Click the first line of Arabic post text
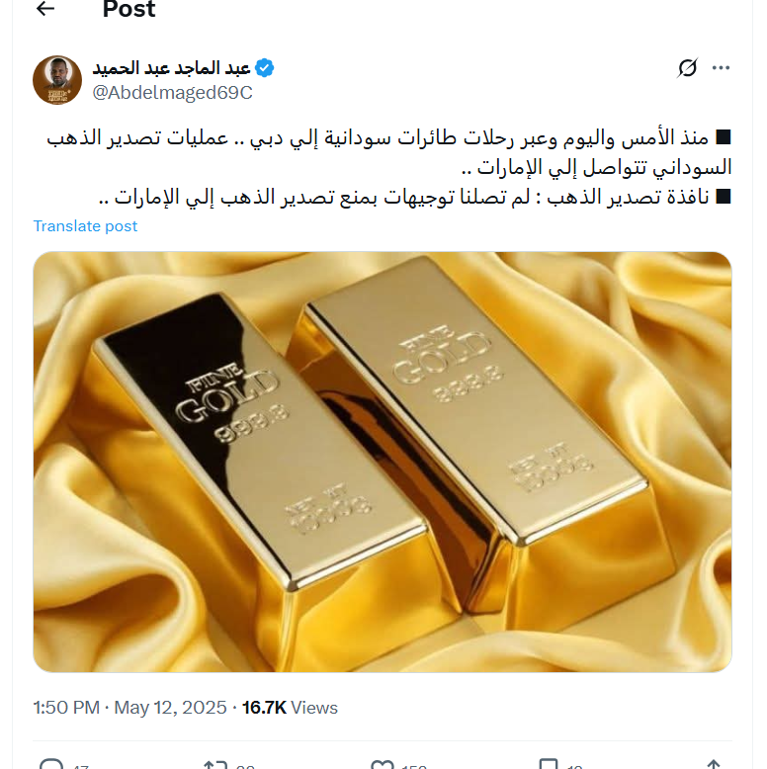Viewport: 767px width, 769px height. 388,137
